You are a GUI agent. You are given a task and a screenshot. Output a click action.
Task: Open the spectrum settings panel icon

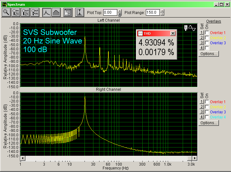(68, 12)
